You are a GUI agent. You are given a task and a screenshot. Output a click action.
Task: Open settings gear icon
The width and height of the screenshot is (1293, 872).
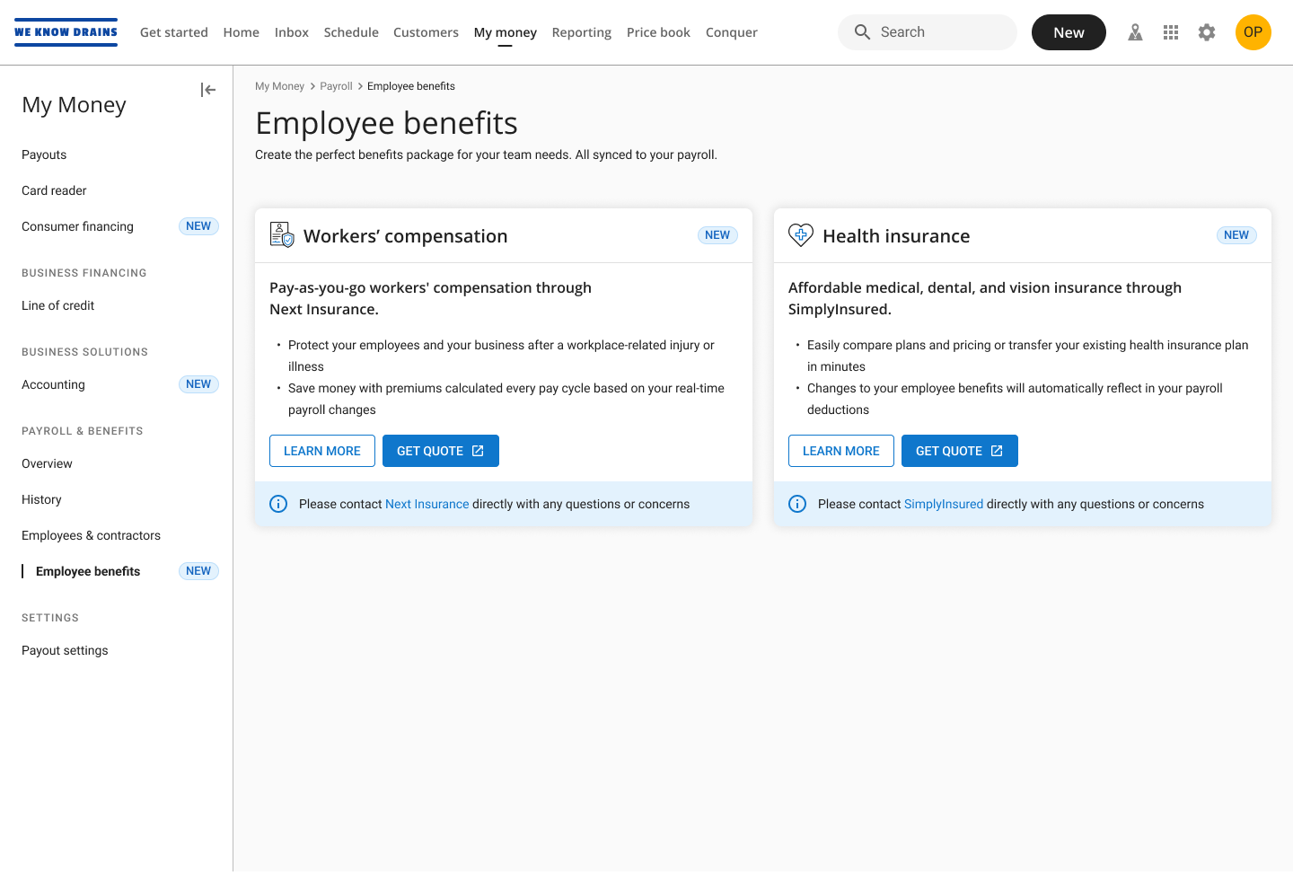[x=1207, y=32]
